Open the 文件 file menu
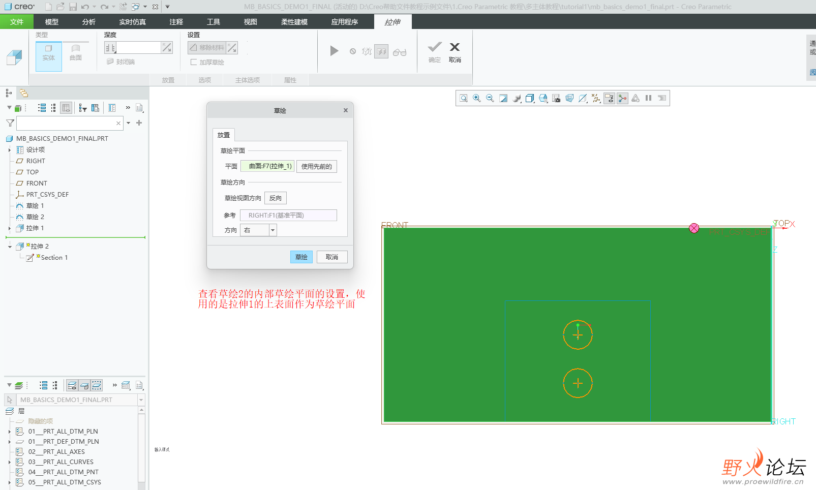This screenshot has width=816, height=490. pos(17,22)
